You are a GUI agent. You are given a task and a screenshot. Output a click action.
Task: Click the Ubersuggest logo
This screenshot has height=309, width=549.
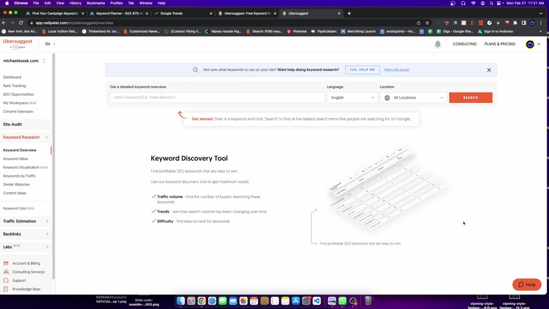tap(18, 43)
